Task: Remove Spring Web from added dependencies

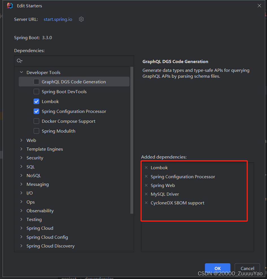Action: pos(146,186)
